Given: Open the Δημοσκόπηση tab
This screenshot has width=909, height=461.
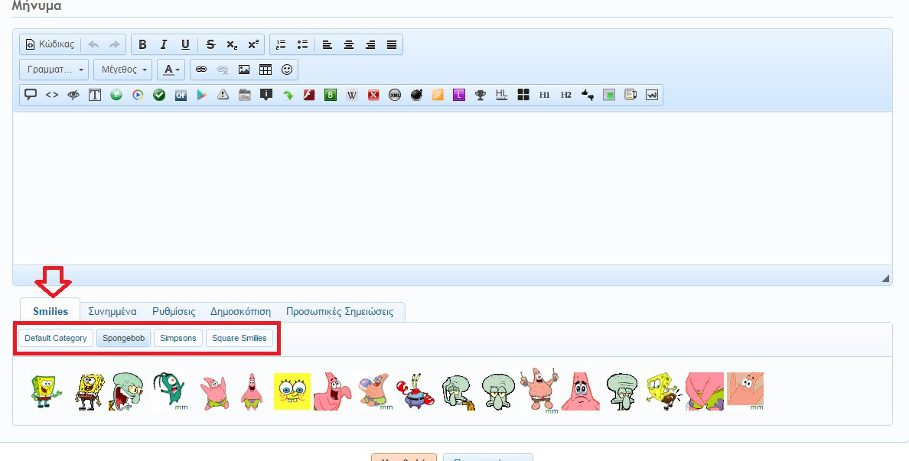Looking at the screenshot, I should pos(240,312).
